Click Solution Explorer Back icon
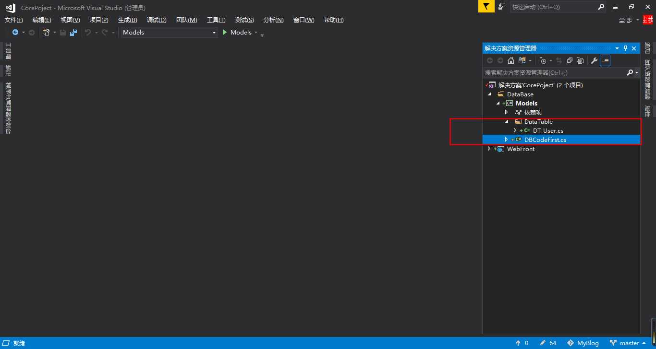The width and height of the screenshot is (656, 349). pyautogui.click(x=490, y=60)
